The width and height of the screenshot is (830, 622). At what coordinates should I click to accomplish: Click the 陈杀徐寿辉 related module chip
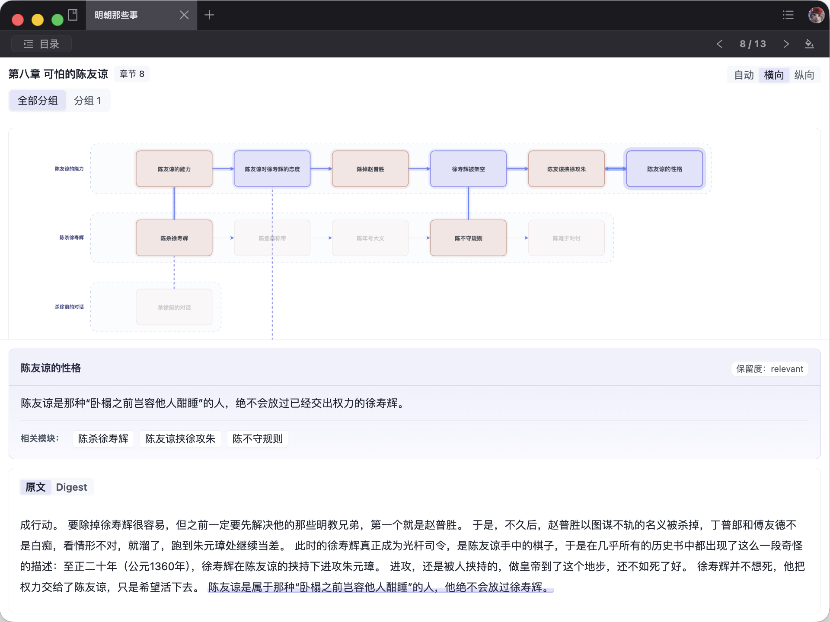103,438
